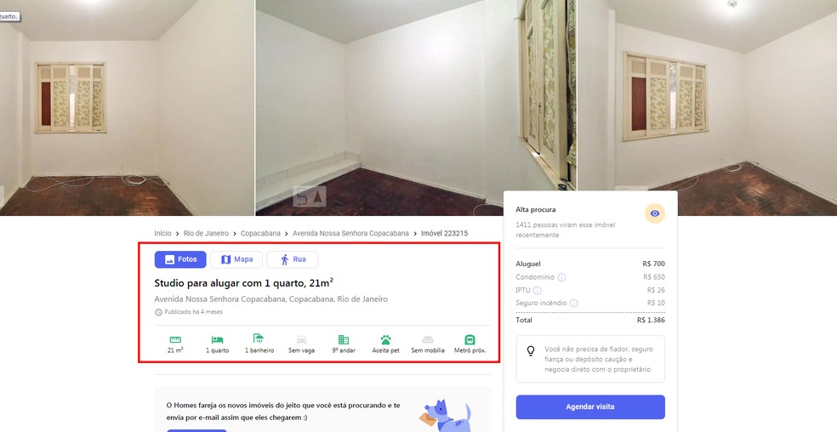Screen dimensions: 837x432
Task: Switch to the Mapa tab
Action: [236, 259]
